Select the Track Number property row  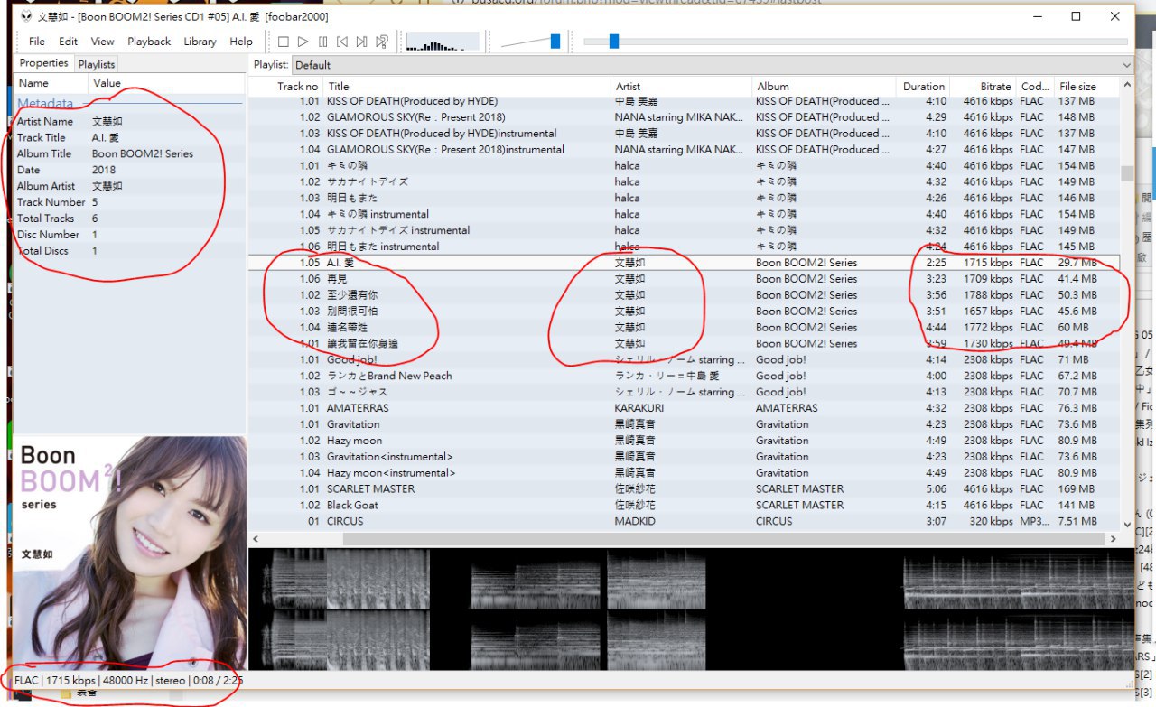pos(130,202)
